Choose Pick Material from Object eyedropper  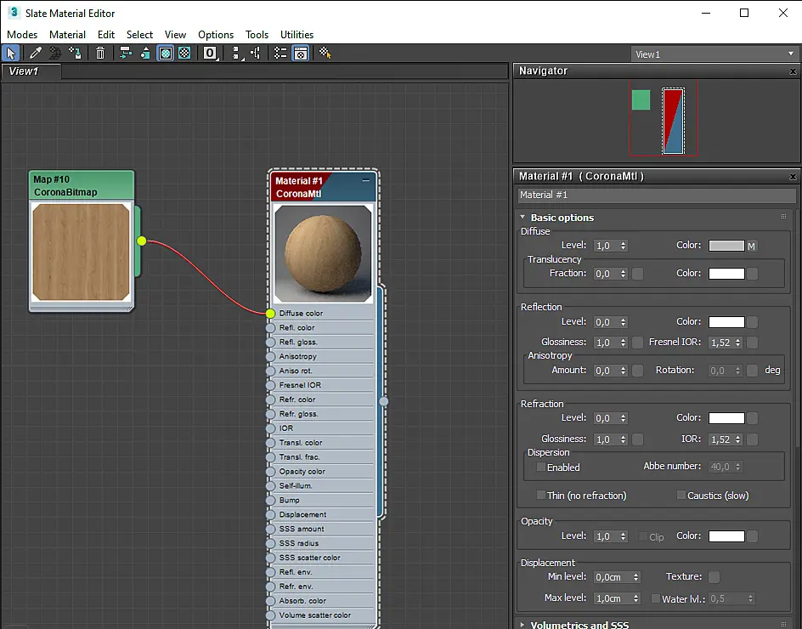pyautogui.click(x=36, y=53)
